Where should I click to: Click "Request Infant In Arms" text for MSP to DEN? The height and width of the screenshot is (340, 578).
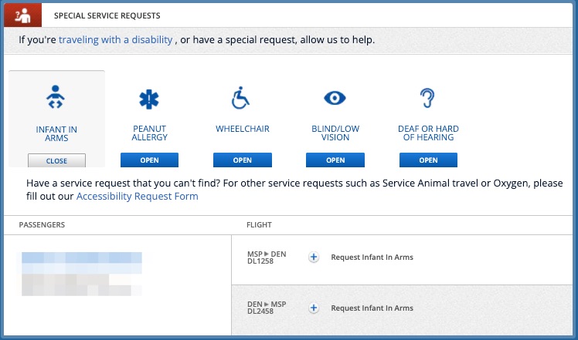(x=372, y=258)
